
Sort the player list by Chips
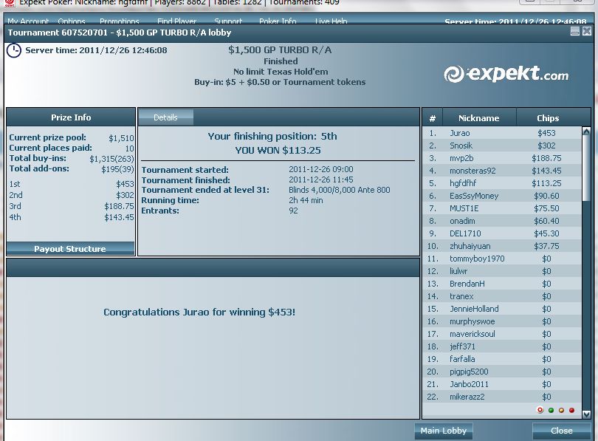pos(548,118)
